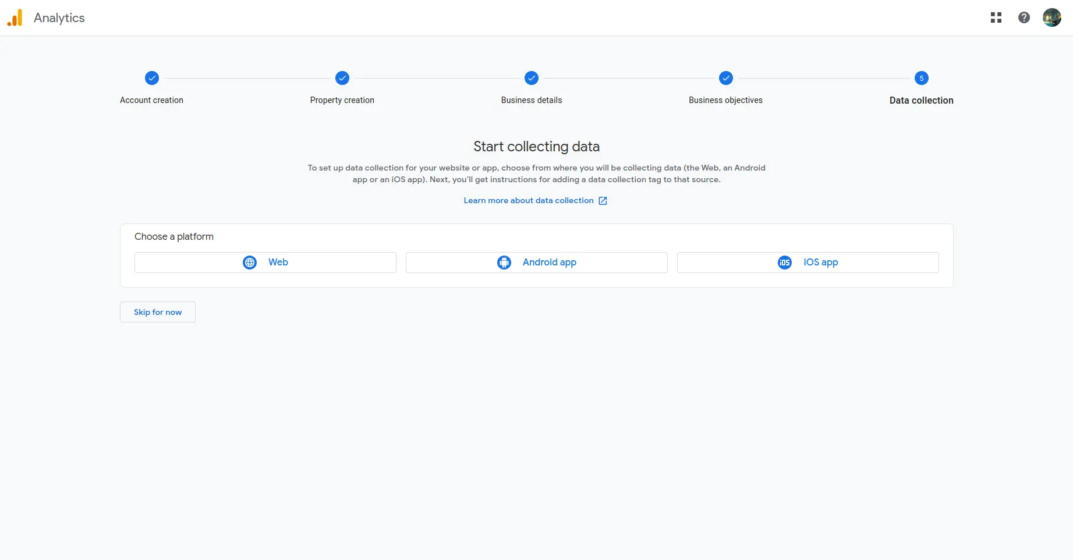The height and width of the screenshot is (560, 1073).
Task: Click the Account creation completed checkmark
Action: 151,78
